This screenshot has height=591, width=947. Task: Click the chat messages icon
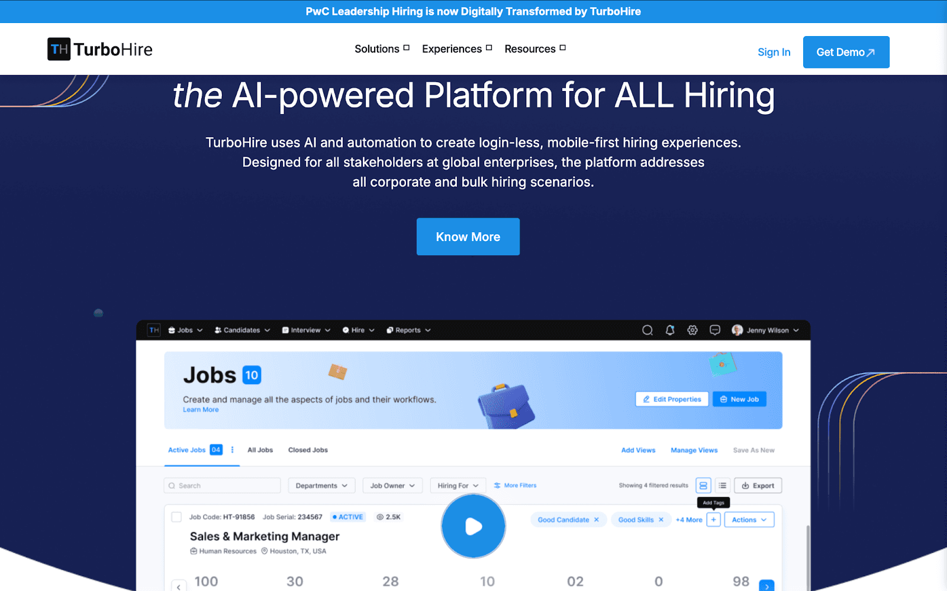(x=715, y=330)
